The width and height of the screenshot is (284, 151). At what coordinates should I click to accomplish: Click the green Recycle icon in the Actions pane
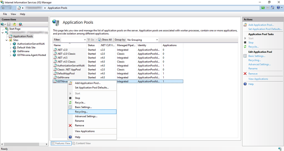tap(245, 46)
